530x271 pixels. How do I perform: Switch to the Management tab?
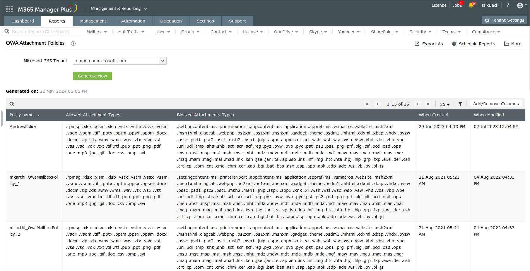93,21
